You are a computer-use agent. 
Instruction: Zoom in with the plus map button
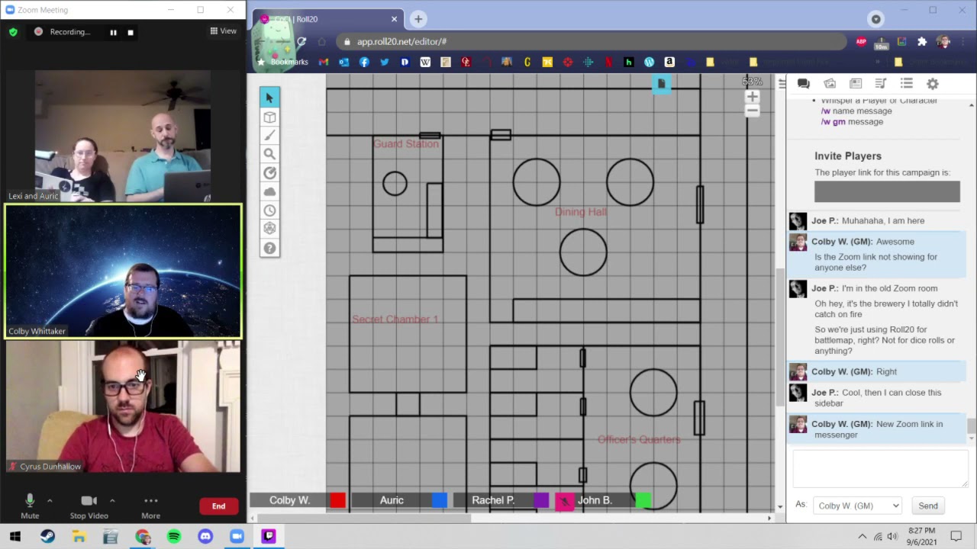click(752, 97)
